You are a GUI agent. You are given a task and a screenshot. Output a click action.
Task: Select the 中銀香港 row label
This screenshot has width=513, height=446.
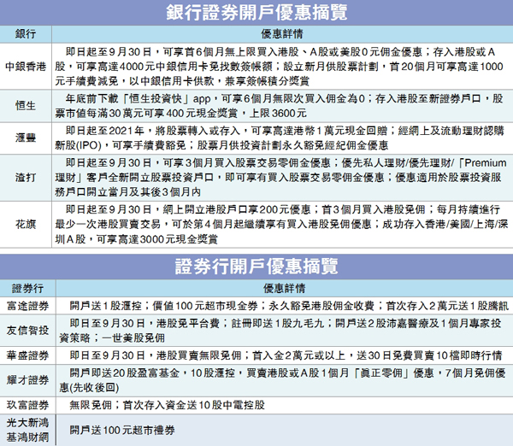click(27, 67)
